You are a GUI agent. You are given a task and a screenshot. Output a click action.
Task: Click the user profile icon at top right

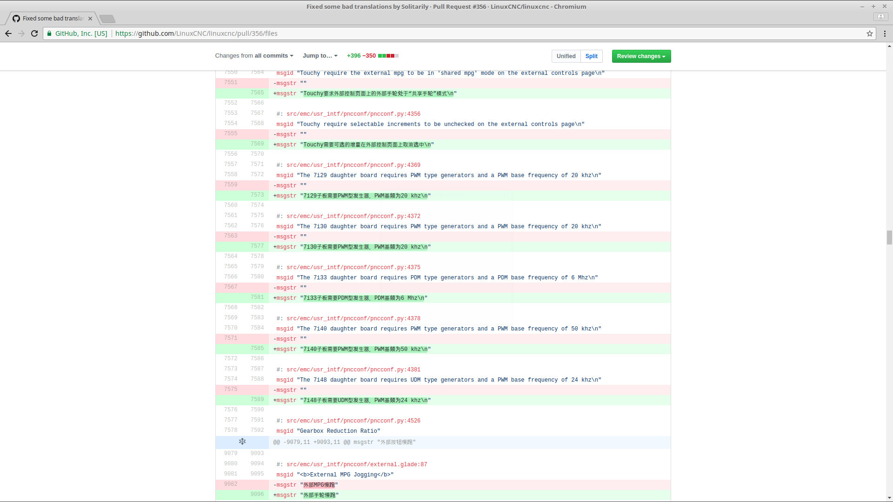point(880,17)
